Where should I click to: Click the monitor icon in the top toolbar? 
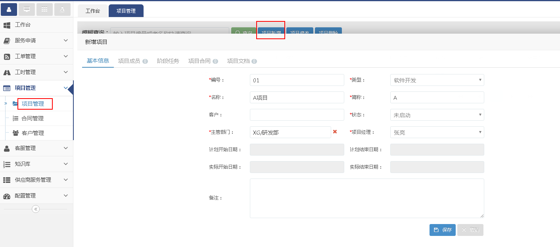point(27,9)
